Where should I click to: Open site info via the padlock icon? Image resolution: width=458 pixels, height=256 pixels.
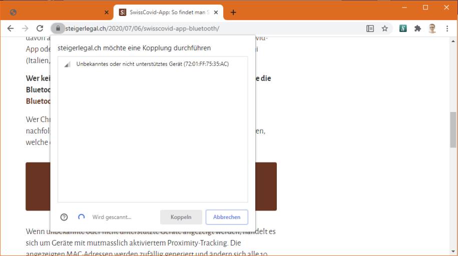[58, 28]
